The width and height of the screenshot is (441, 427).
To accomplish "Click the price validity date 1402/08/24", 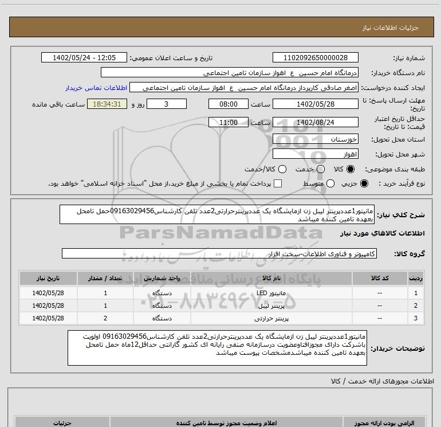I will [315, 123].
